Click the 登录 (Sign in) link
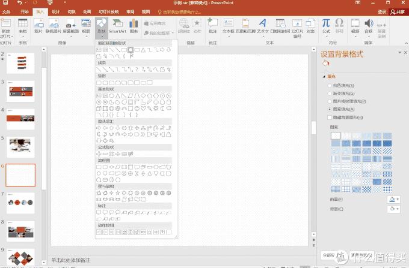The height and width of the screenshot is (268, 409). [381, 12]
